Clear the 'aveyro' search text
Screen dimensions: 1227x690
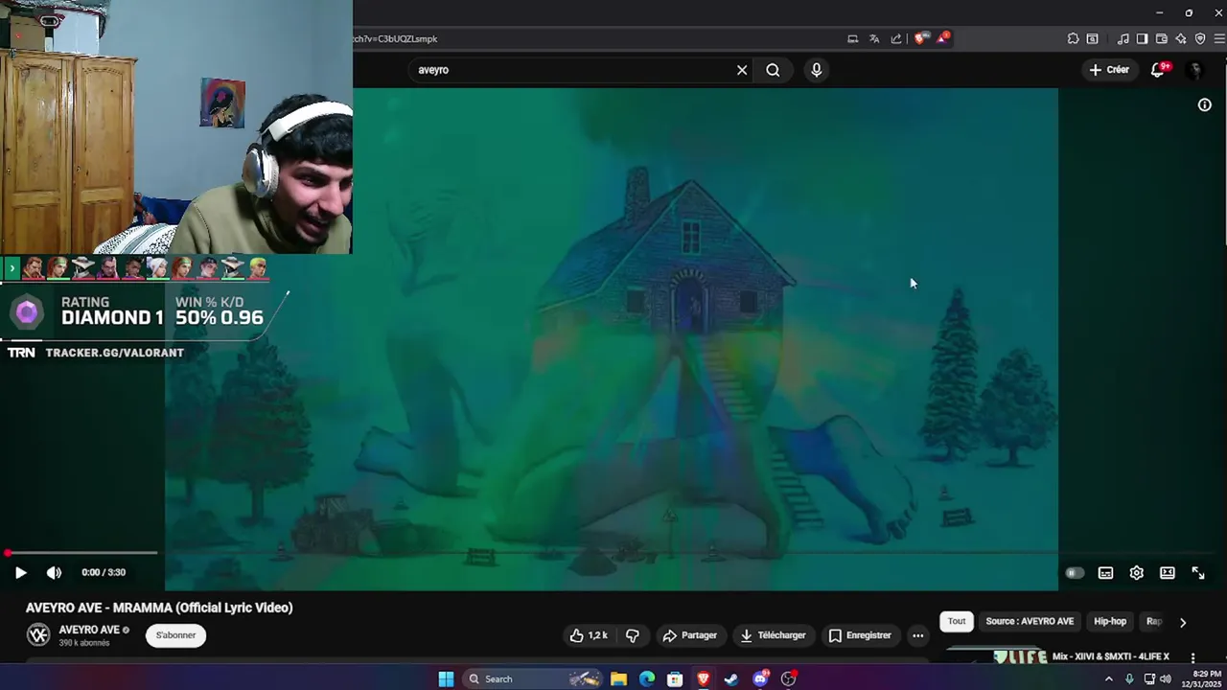coord(741,70)
